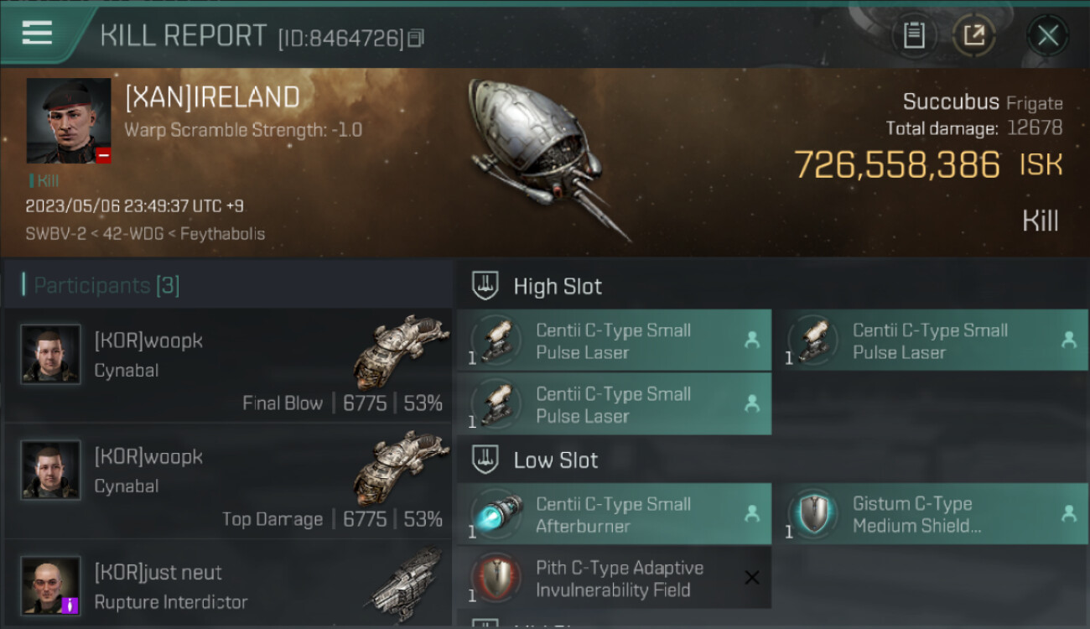Copy the kill report ID icon
Viewport: 1090px width, 629px height.
416,38
